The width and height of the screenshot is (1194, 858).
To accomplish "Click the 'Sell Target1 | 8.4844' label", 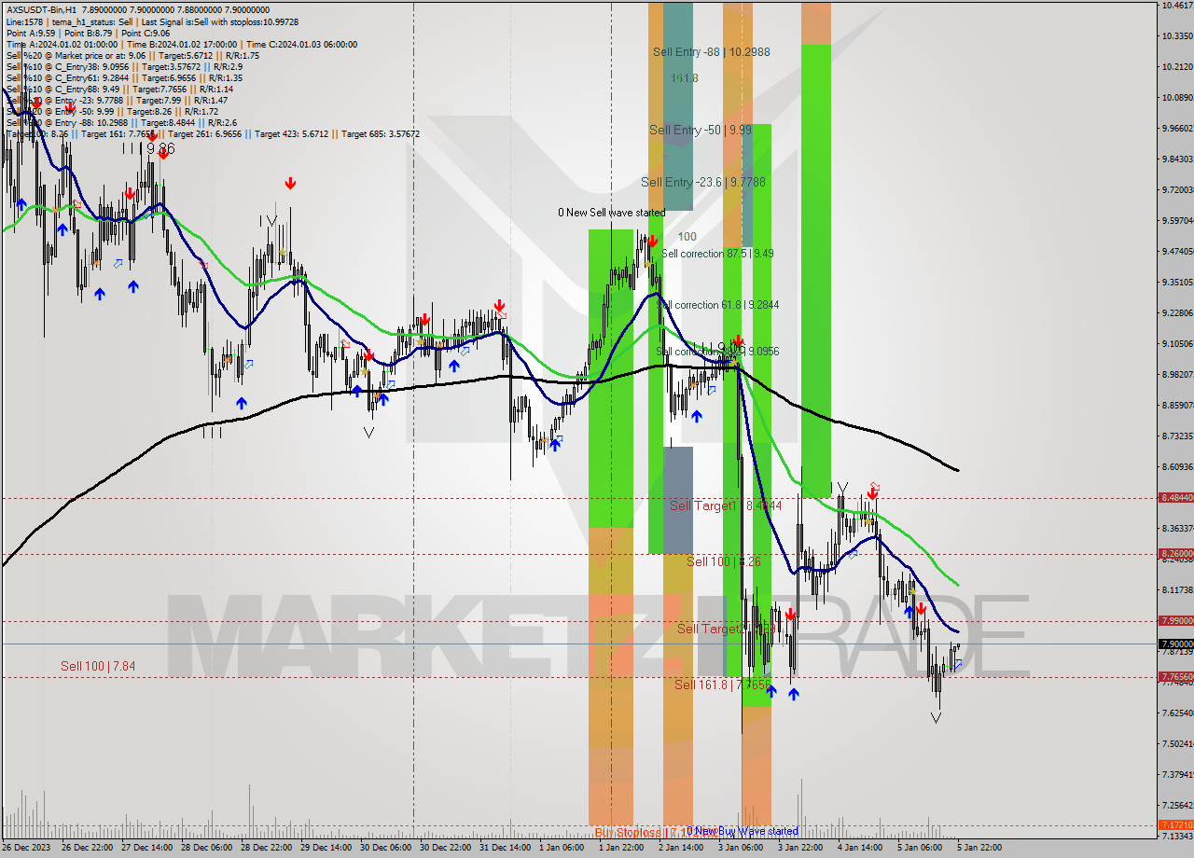I will [x=726, y=505].
